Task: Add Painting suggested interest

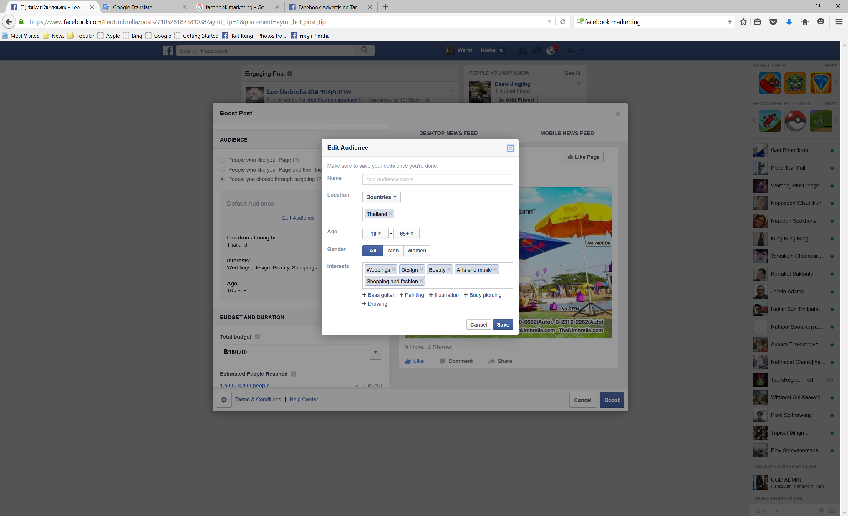Action: (412, 295)
